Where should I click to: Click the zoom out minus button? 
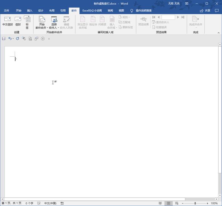point(183,203)
